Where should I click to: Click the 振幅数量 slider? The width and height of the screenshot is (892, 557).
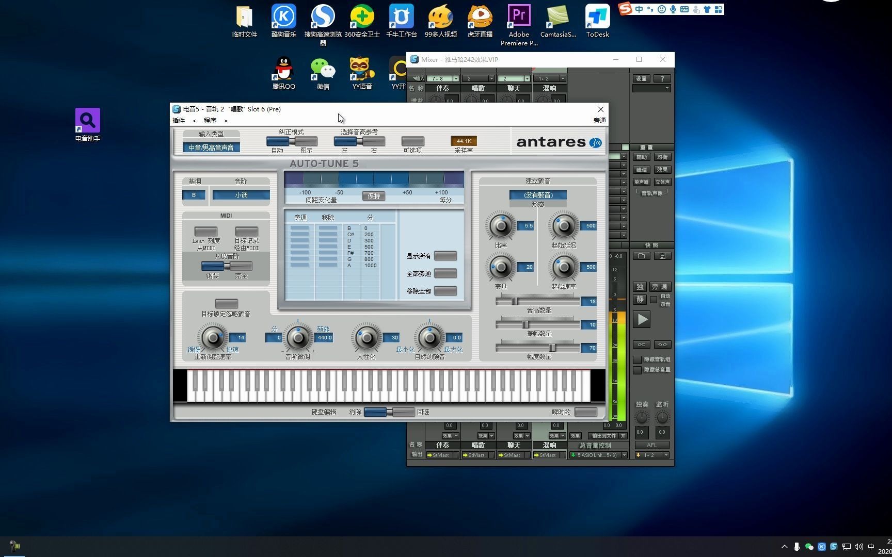click(537, 324)
